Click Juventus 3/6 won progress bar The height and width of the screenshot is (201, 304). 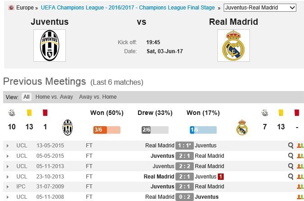(106, 130)
